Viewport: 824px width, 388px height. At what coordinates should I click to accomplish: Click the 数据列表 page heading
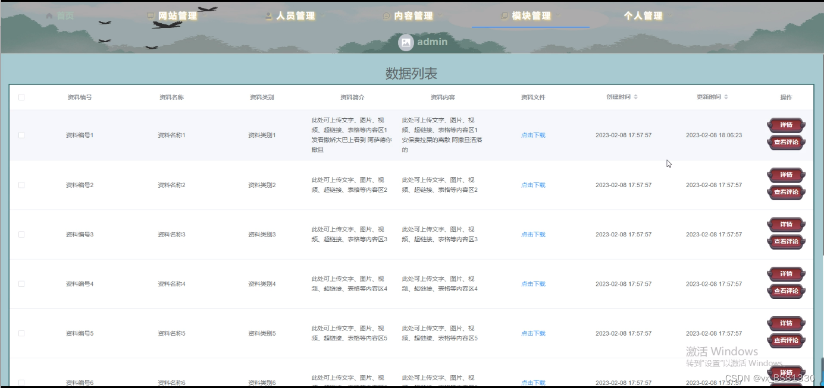coord(411,74)
